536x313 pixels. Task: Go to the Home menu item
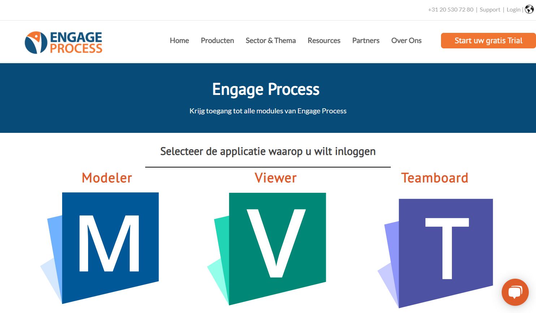[179, 40]
